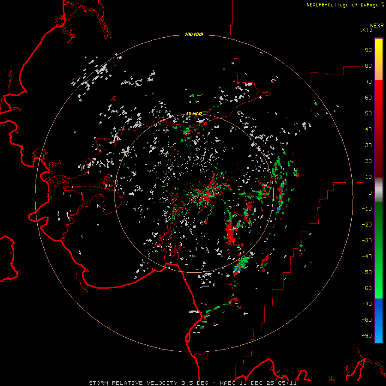This screenshot has width=386, height=386.
Task: Click the gray zero-velocity segment of the color bar
Action: coord(379,190)
